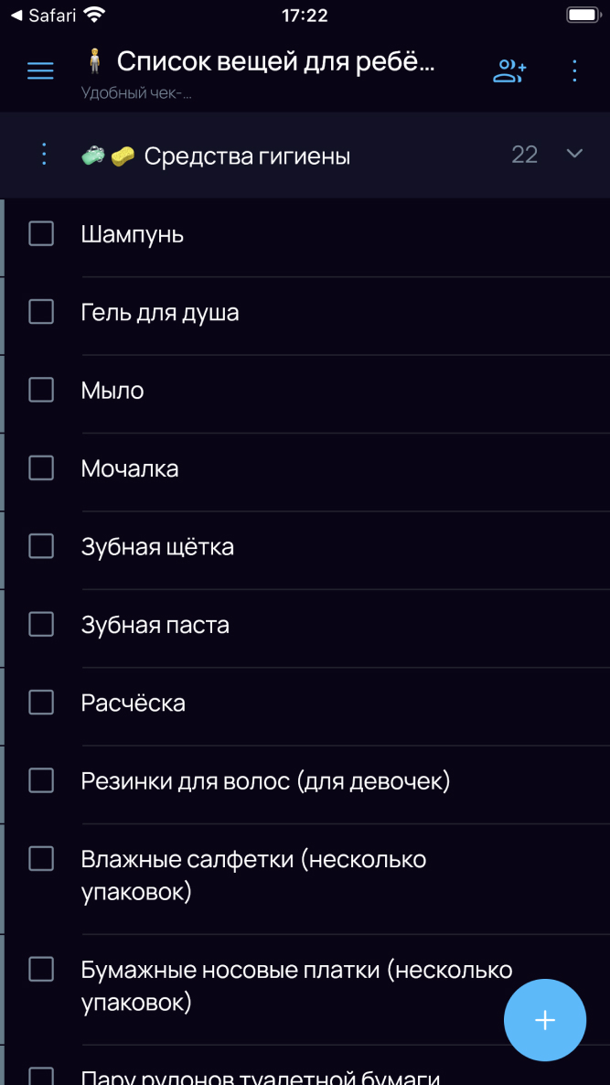Screen dimensions: 610x1085
Task: Tap the soap emoji icons in section header
Action: coord(108,156)
